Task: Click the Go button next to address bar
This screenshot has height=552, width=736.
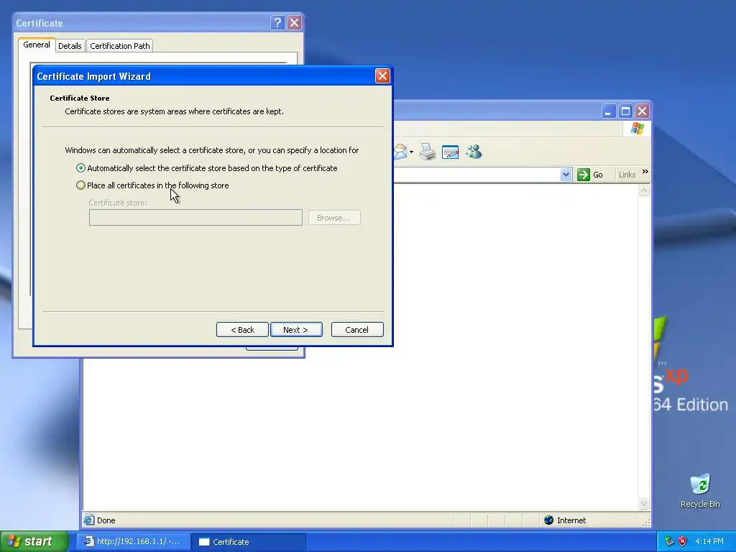Action: (x=591, y=175)
